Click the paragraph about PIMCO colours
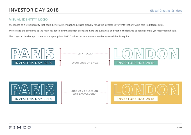The image size is (191, 135). click(x=70, y=36)
